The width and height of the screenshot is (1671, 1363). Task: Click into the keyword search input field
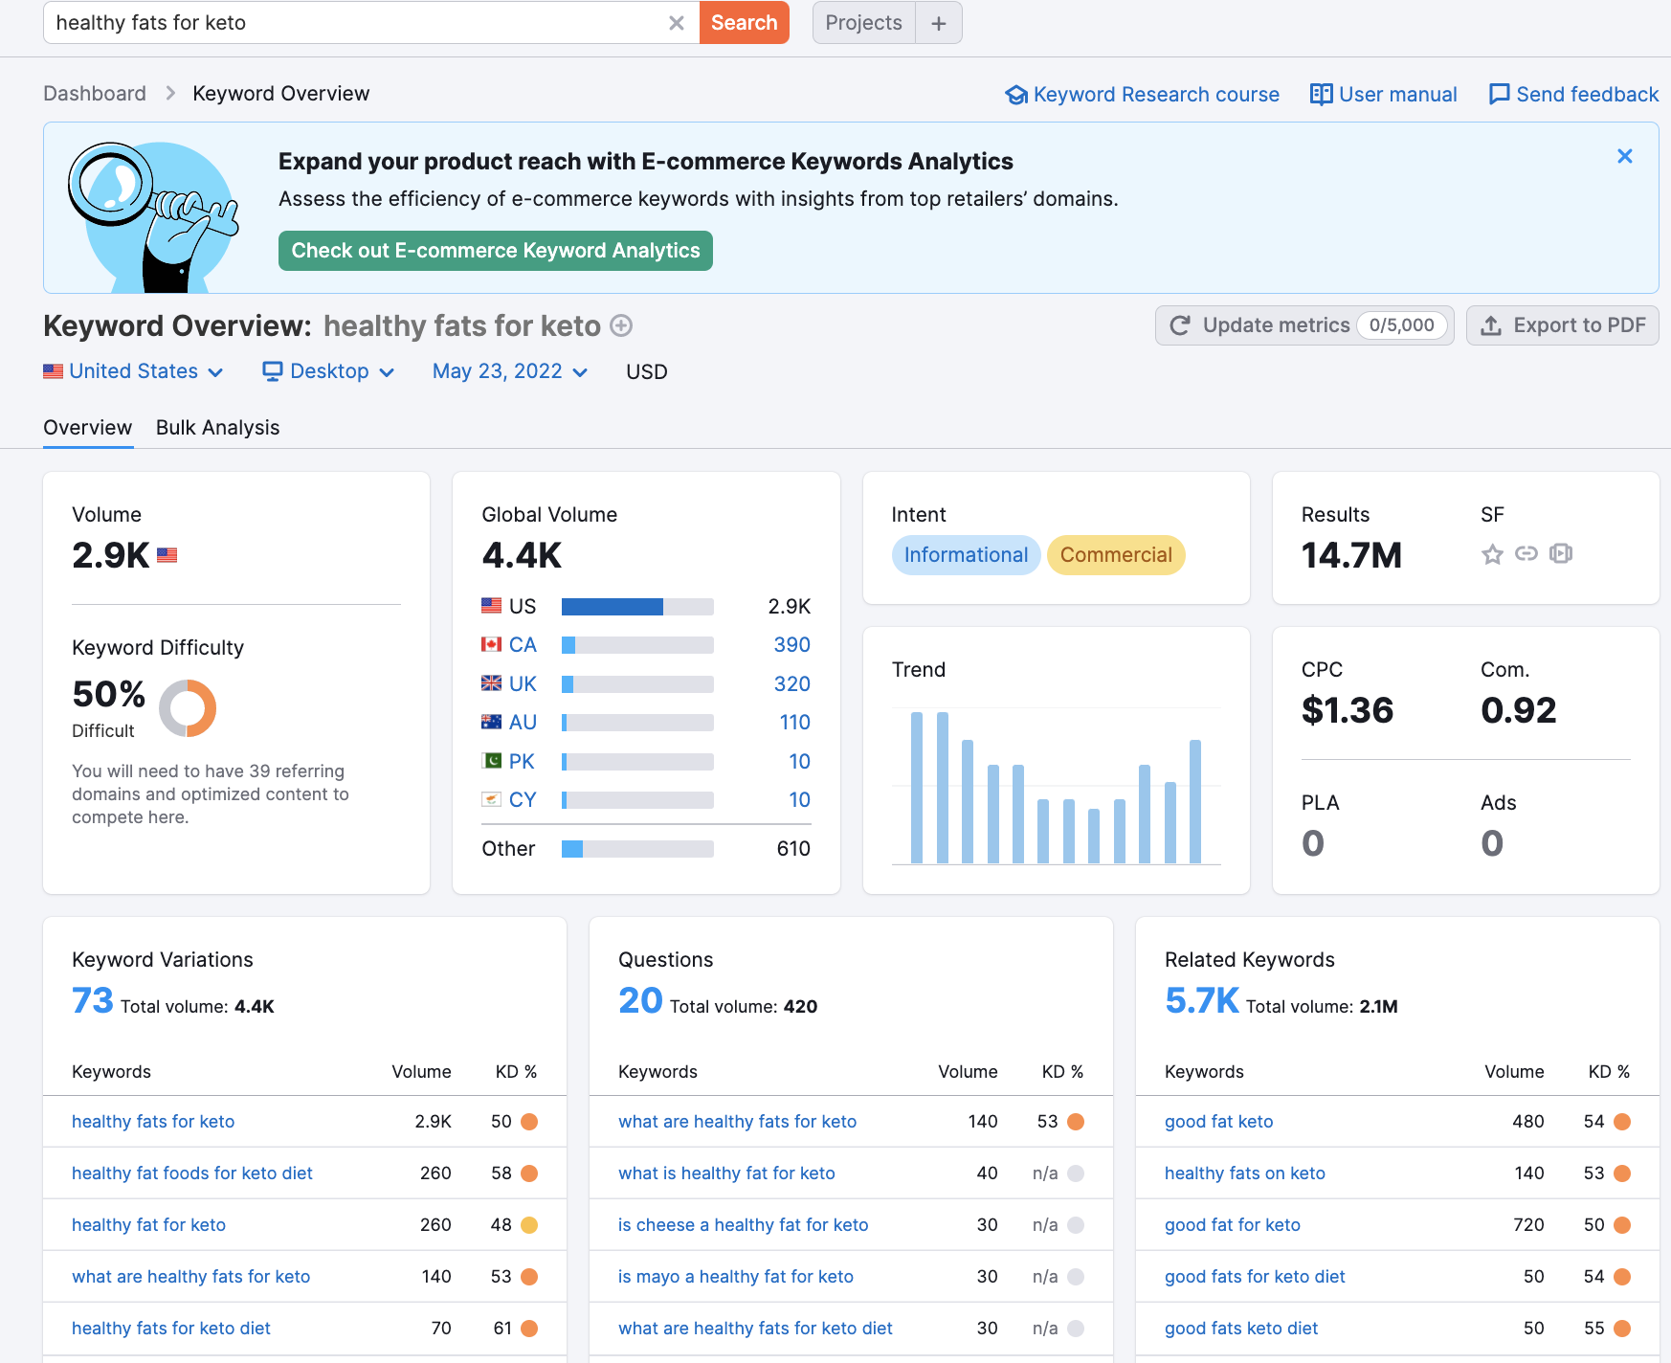tap(354, 23)
